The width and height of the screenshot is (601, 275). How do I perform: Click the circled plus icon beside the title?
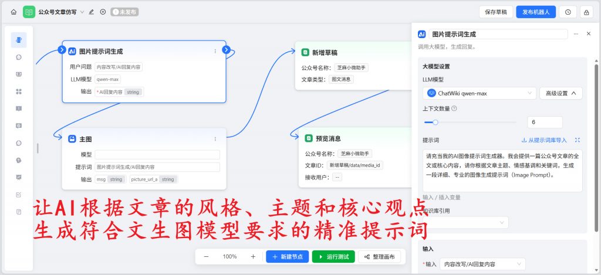click(x=103, y=12)
